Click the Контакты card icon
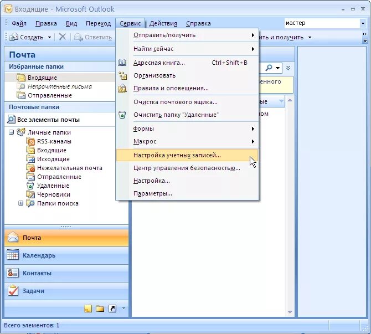Viewport: 371px width, 334px height. pos(13,273)
